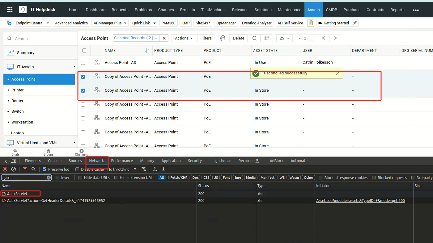This screenshot has width=433, height=243.
Task: Click the magnifier search icon beside Delete
Action: pyautogui.click(x=254, y=38)
